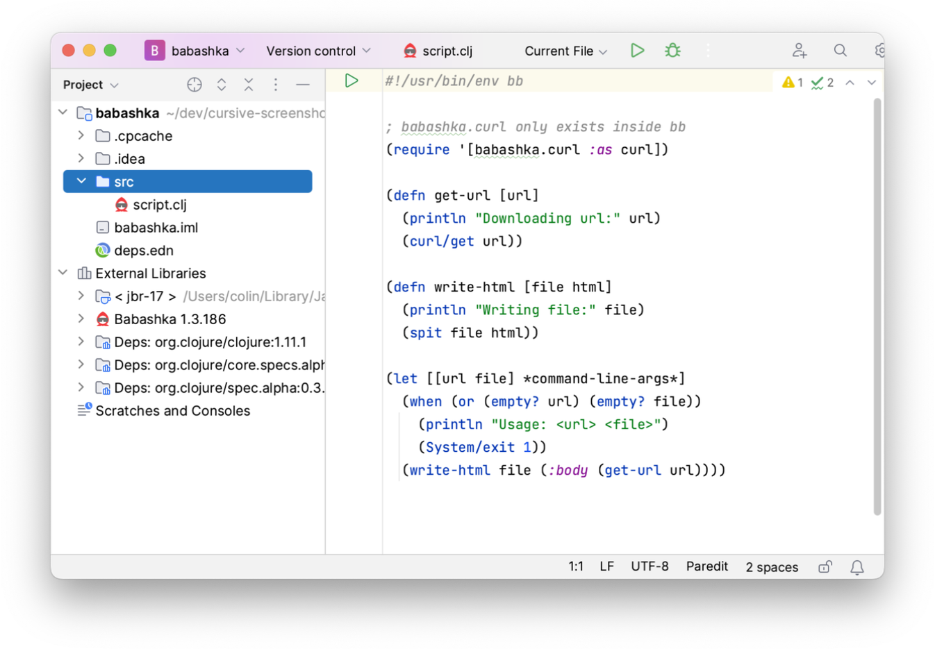Click the typo check indicator showing 2
The width and height of the screenshot is (935, 649).
[x=822, y=83]
